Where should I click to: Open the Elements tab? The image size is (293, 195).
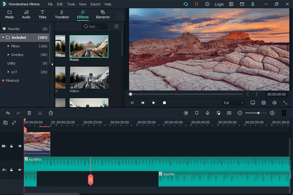point(103,15)
